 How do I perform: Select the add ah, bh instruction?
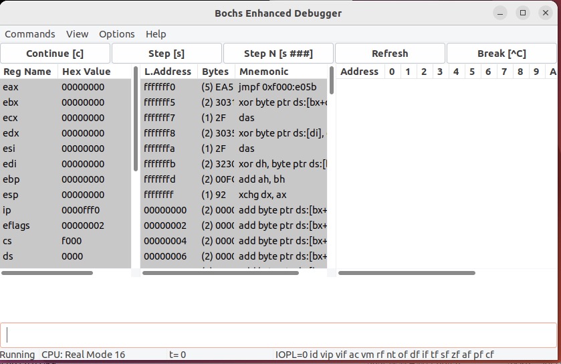233,179
